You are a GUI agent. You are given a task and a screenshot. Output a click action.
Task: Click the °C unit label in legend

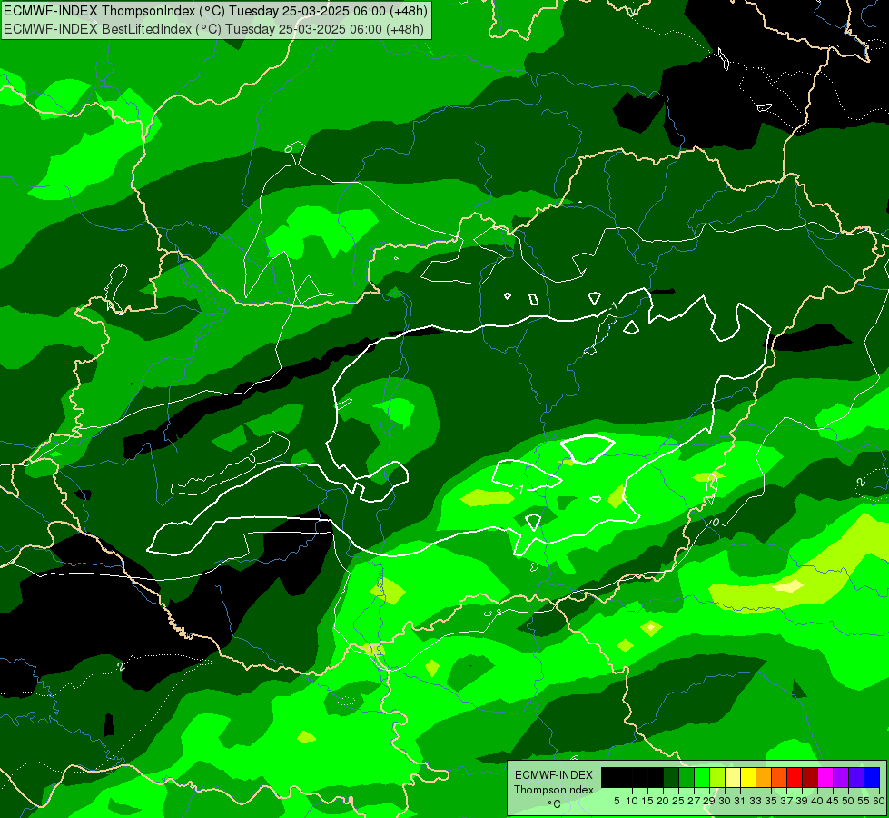coord(554,803)
